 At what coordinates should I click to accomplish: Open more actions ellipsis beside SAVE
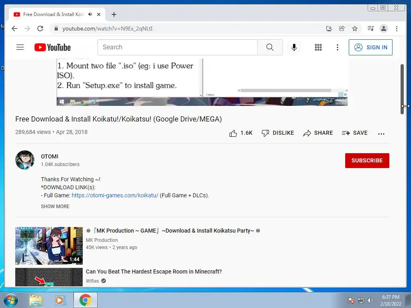point(381,134)
